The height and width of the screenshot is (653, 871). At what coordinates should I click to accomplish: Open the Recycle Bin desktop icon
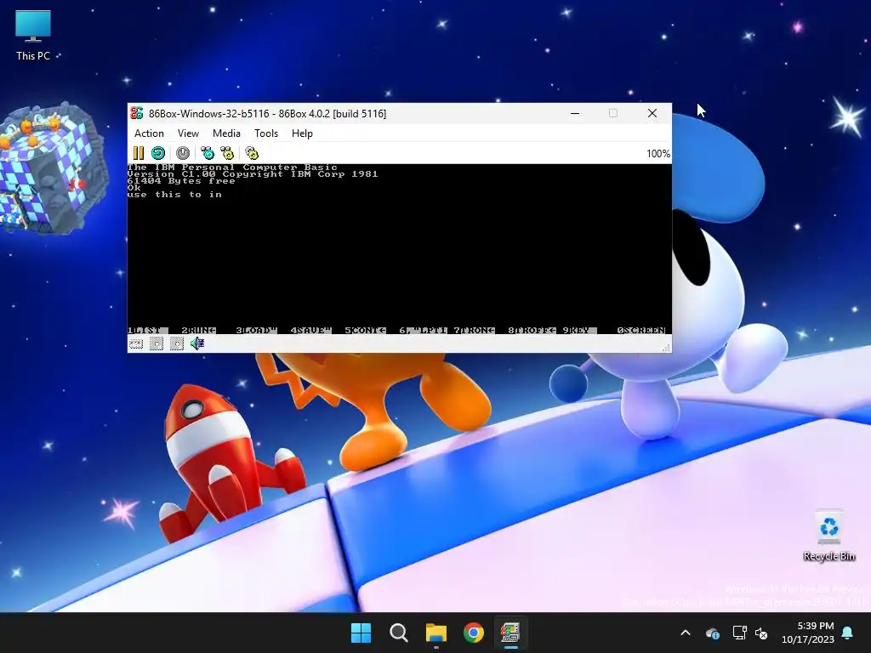(x=828, y=536)
